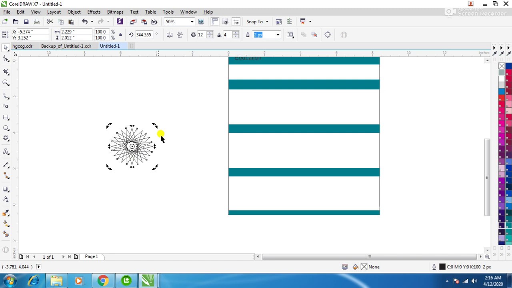Screen dimensions: 512x288
Task: Select the Ellipse tool
Action: pos(6,128)
